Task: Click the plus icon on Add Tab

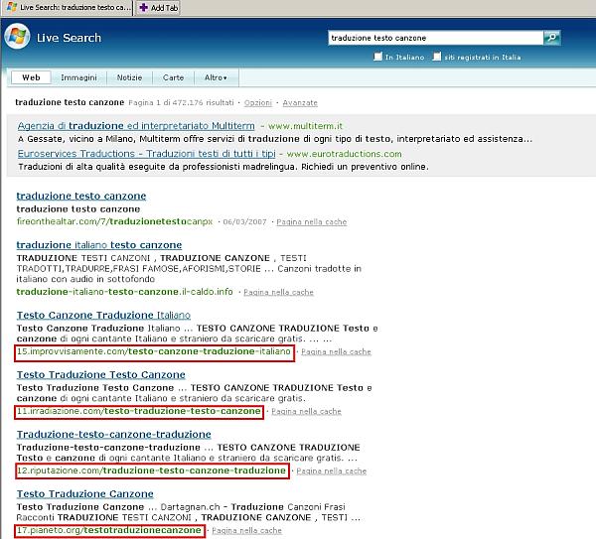Action: tap(144, 8)
